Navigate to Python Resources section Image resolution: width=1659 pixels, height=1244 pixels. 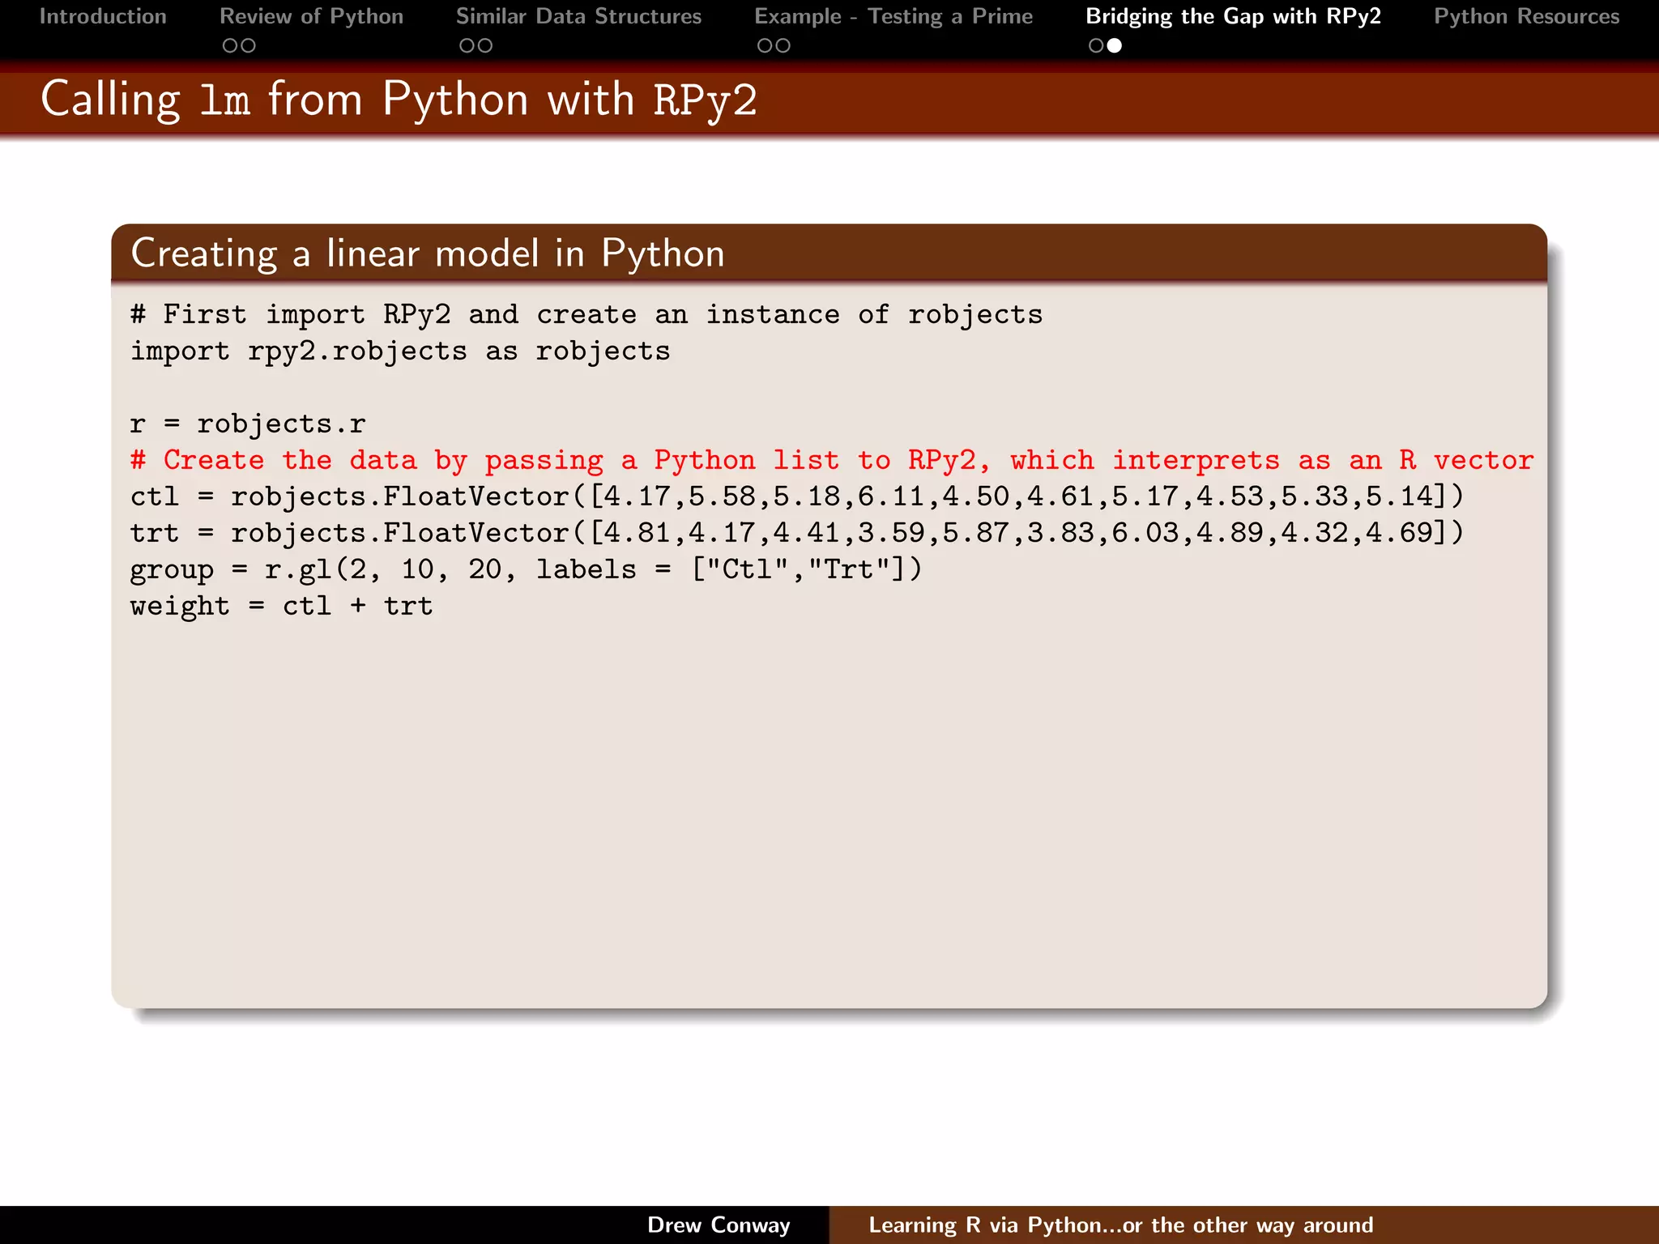click(x=1526, y=16)
